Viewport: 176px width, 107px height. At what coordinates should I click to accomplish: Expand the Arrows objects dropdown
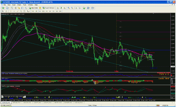click(28, 11)
